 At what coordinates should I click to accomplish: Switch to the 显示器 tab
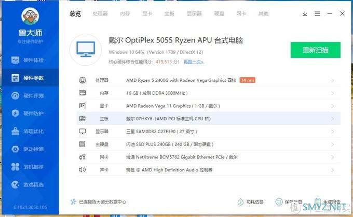coord(194,13)
